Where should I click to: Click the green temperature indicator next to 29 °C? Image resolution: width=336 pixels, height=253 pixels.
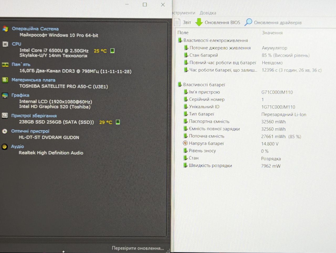(x=118, y=122)
